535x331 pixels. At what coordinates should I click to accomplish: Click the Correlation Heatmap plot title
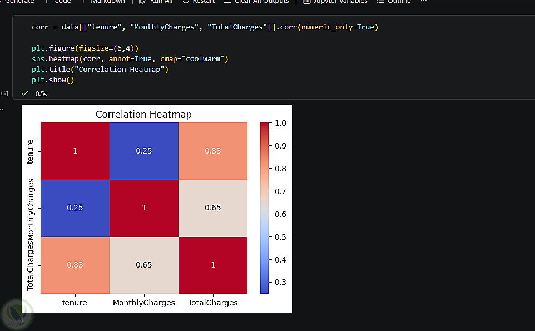tap(143, 114)
